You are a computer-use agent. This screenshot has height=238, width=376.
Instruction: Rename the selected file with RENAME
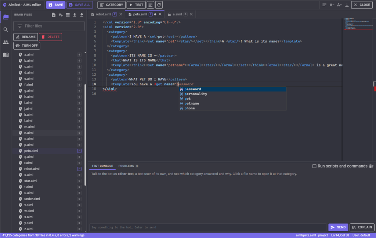coord(25,37)
